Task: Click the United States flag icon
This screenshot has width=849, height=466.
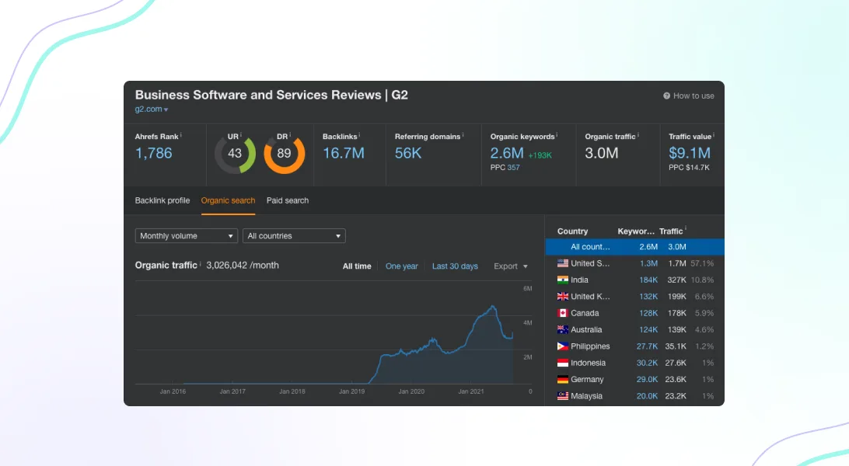Action: click(x=563, y=263)
